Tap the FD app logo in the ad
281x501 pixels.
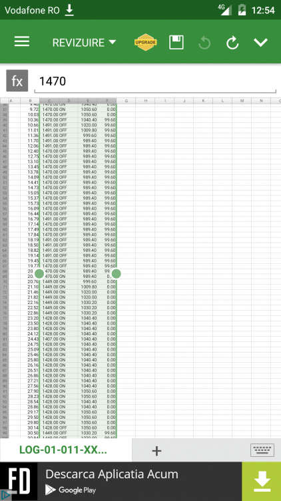click(19, 481)
